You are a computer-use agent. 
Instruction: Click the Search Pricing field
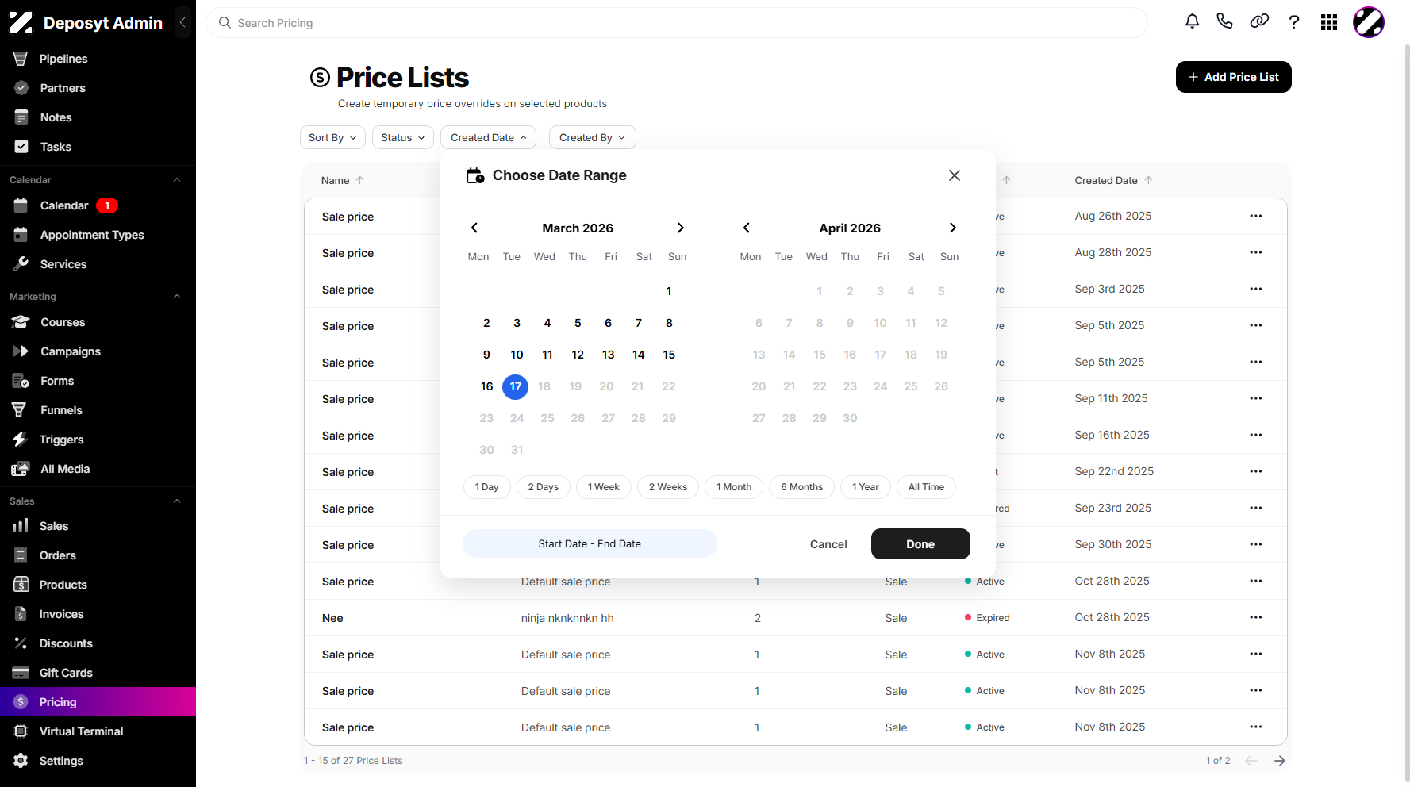tap(677, 23)
